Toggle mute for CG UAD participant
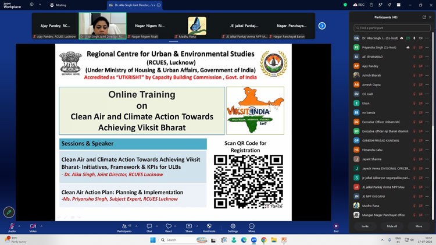Screen dimensions: 436x245 tap(414, 94)
